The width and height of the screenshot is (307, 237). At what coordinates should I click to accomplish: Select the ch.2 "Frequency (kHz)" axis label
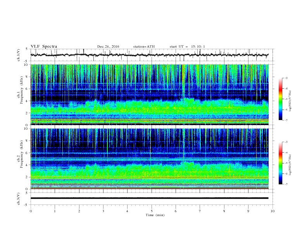[21, 154]
